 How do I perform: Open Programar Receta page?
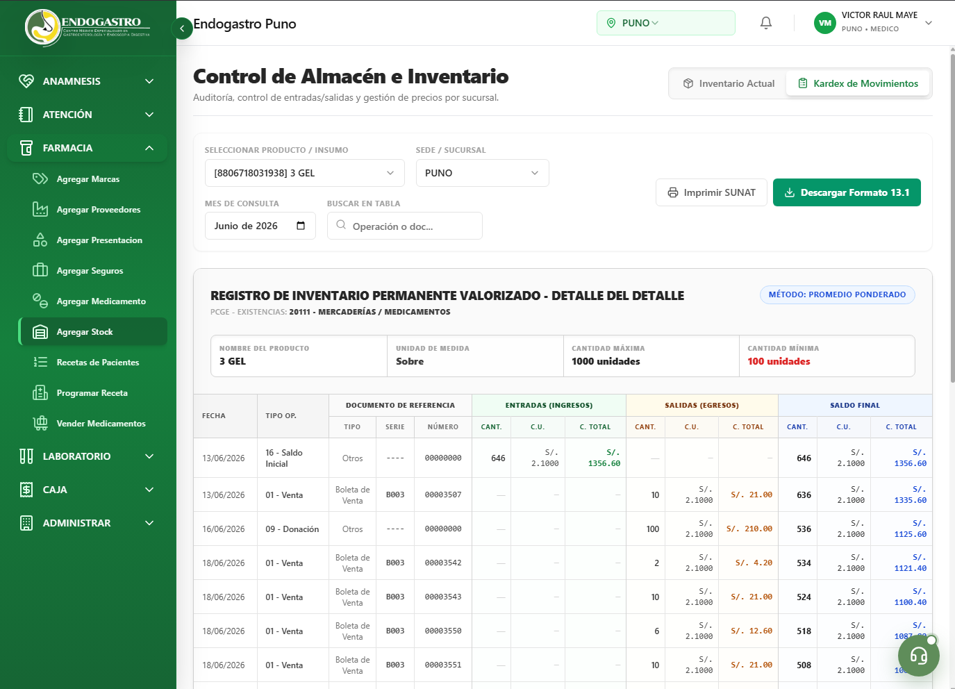pos(93,393)
